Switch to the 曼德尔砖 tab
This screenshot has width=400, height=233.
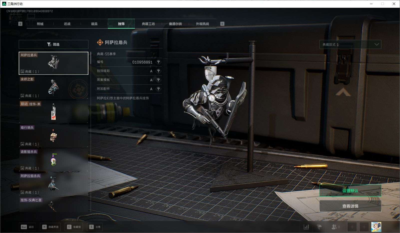point(175,24)
